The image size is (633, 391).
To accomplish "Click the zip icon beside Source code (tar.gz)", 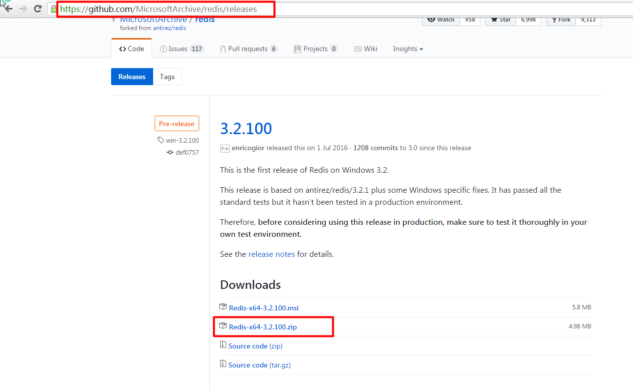I will click(223, 364).
